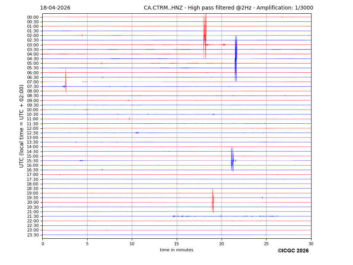
Task: Select the 23:30 time label
Action: [33, 235]
